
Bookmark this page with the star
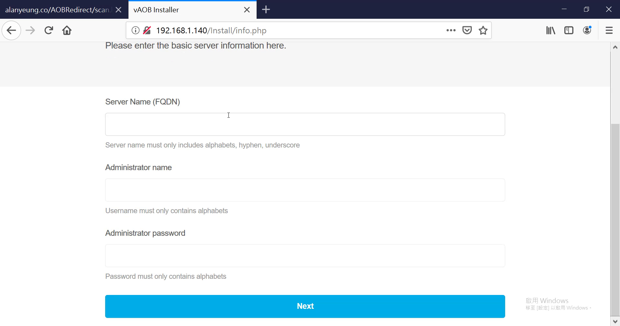(483, 30)
